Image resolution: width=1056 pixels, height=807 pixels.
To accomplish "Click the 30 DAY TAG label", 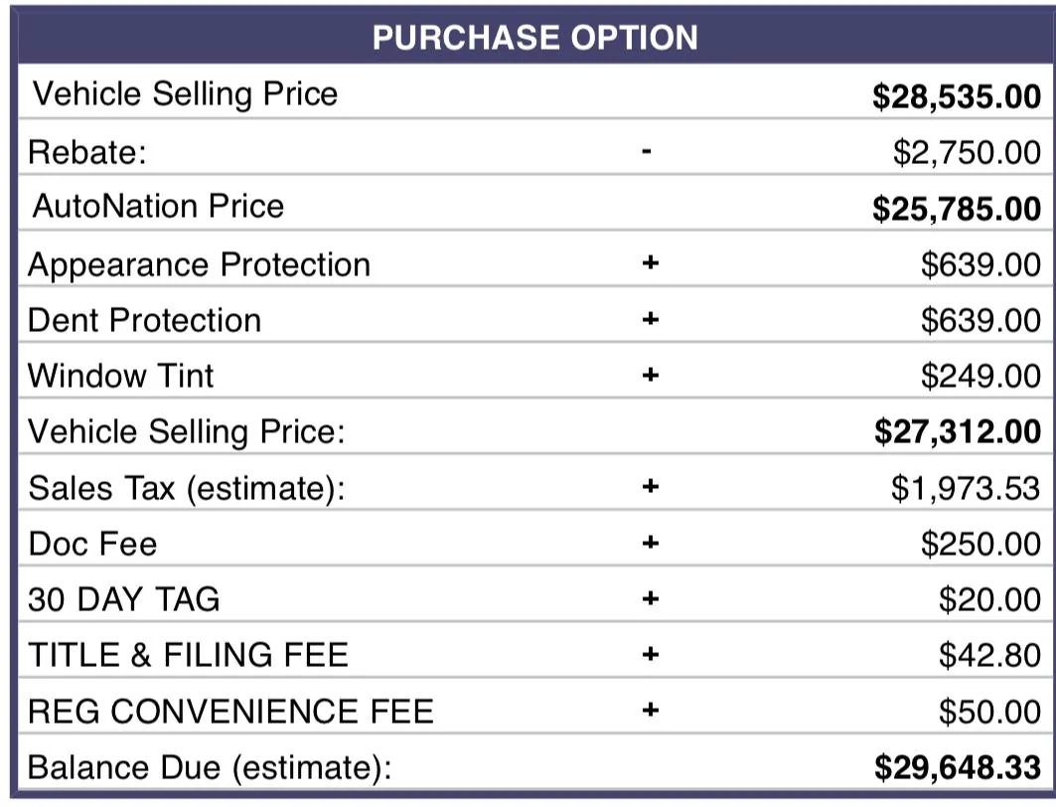I will tap(124, 599).
